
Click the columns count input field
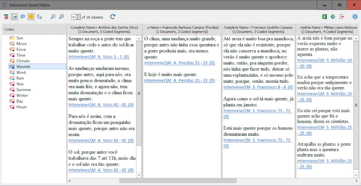(74, 17)
